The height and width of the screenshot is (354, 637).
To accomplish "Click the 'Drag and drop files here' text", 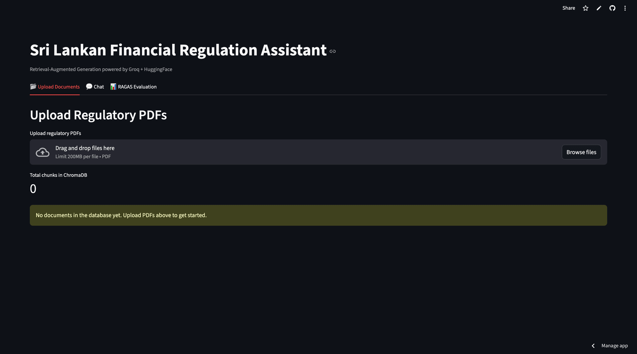I will [85, 148].
